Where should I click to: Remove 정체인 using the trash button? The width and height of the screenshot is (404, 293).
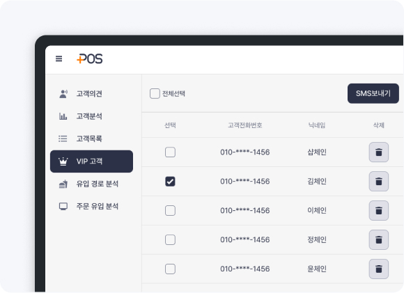378,239
